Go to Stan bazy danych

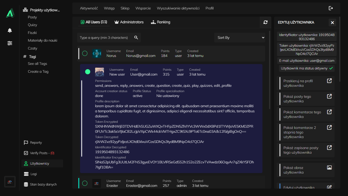coord(43,184)
